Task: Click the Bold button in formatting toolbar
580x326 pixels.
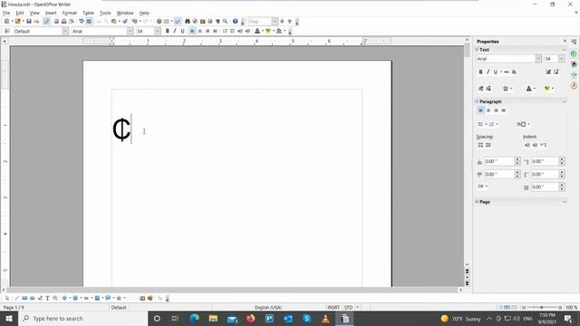Action: click(167, 32)
